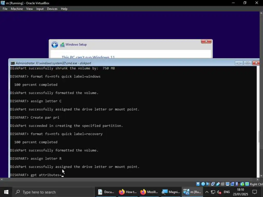Click the display monitor indicator icon
The height and width of the screenshot is (197, 263).
click(x=228, y=184)
